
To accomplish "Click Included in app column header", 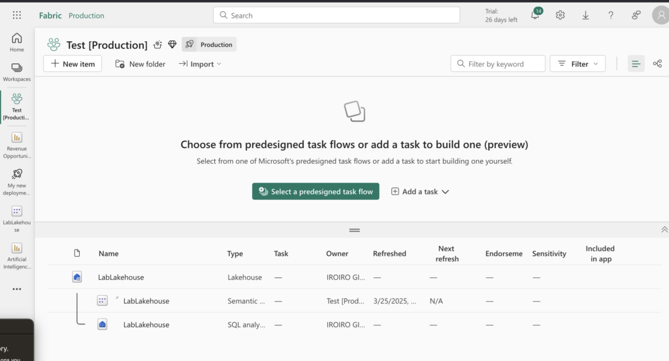I will click(600, 253).
